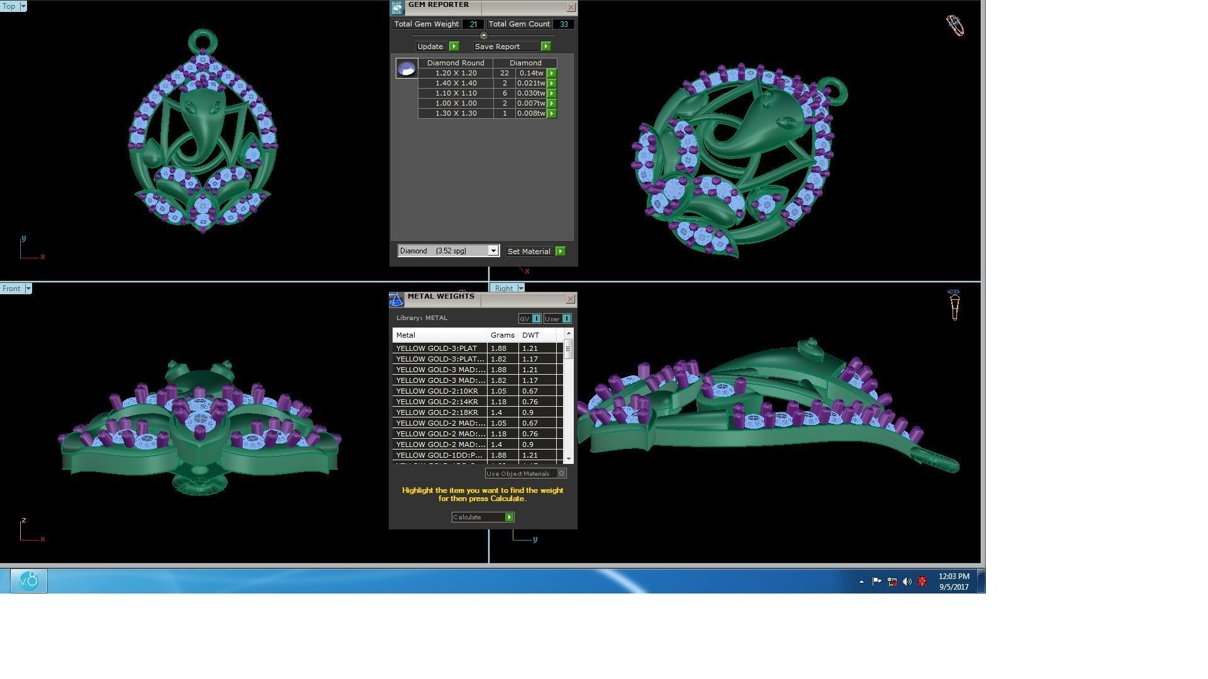Open the volume speaker tray icon
1208x679 pixels.
point(907,582)
